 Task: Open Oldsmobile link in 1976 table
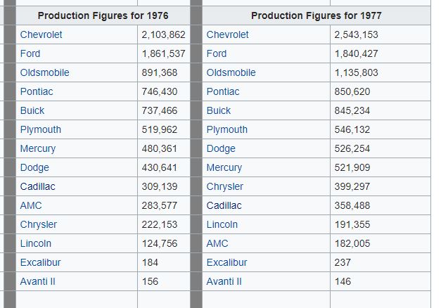(x=45, y=72)
